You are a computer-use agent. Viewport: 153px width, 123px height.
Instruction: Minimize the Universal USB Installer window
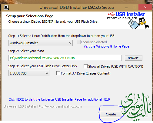tap(126, 7)
